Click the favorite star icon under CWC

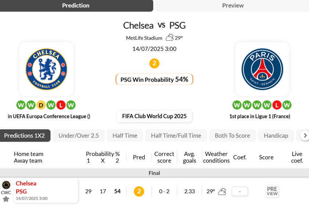[6, 199]
